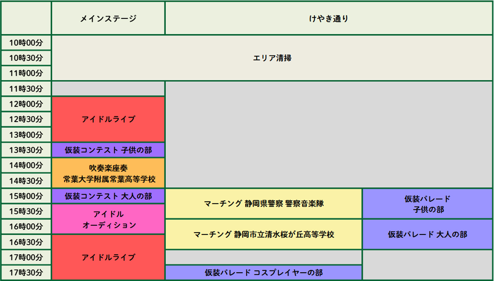494x281 pixels.
Task: Select 仮装パレード コスプレイヤーの部 block
Action: (264, 273)
